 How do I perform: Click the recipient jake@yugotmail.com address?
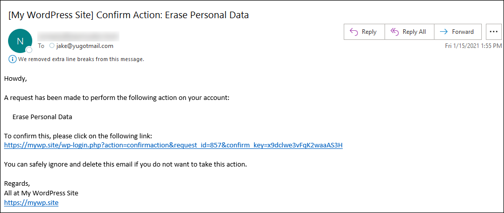85,46
